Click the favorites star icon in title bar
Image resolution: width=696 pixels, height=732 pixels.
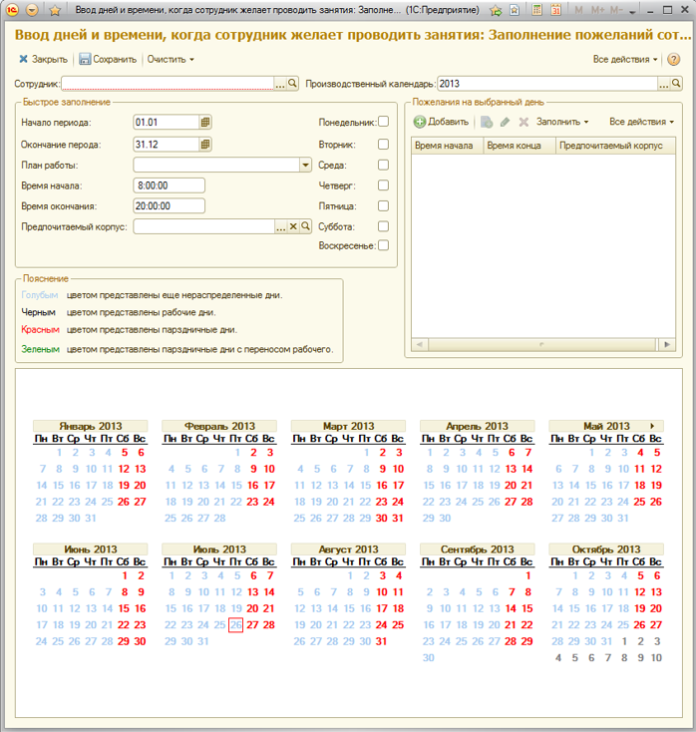click(x=55, y=10)
